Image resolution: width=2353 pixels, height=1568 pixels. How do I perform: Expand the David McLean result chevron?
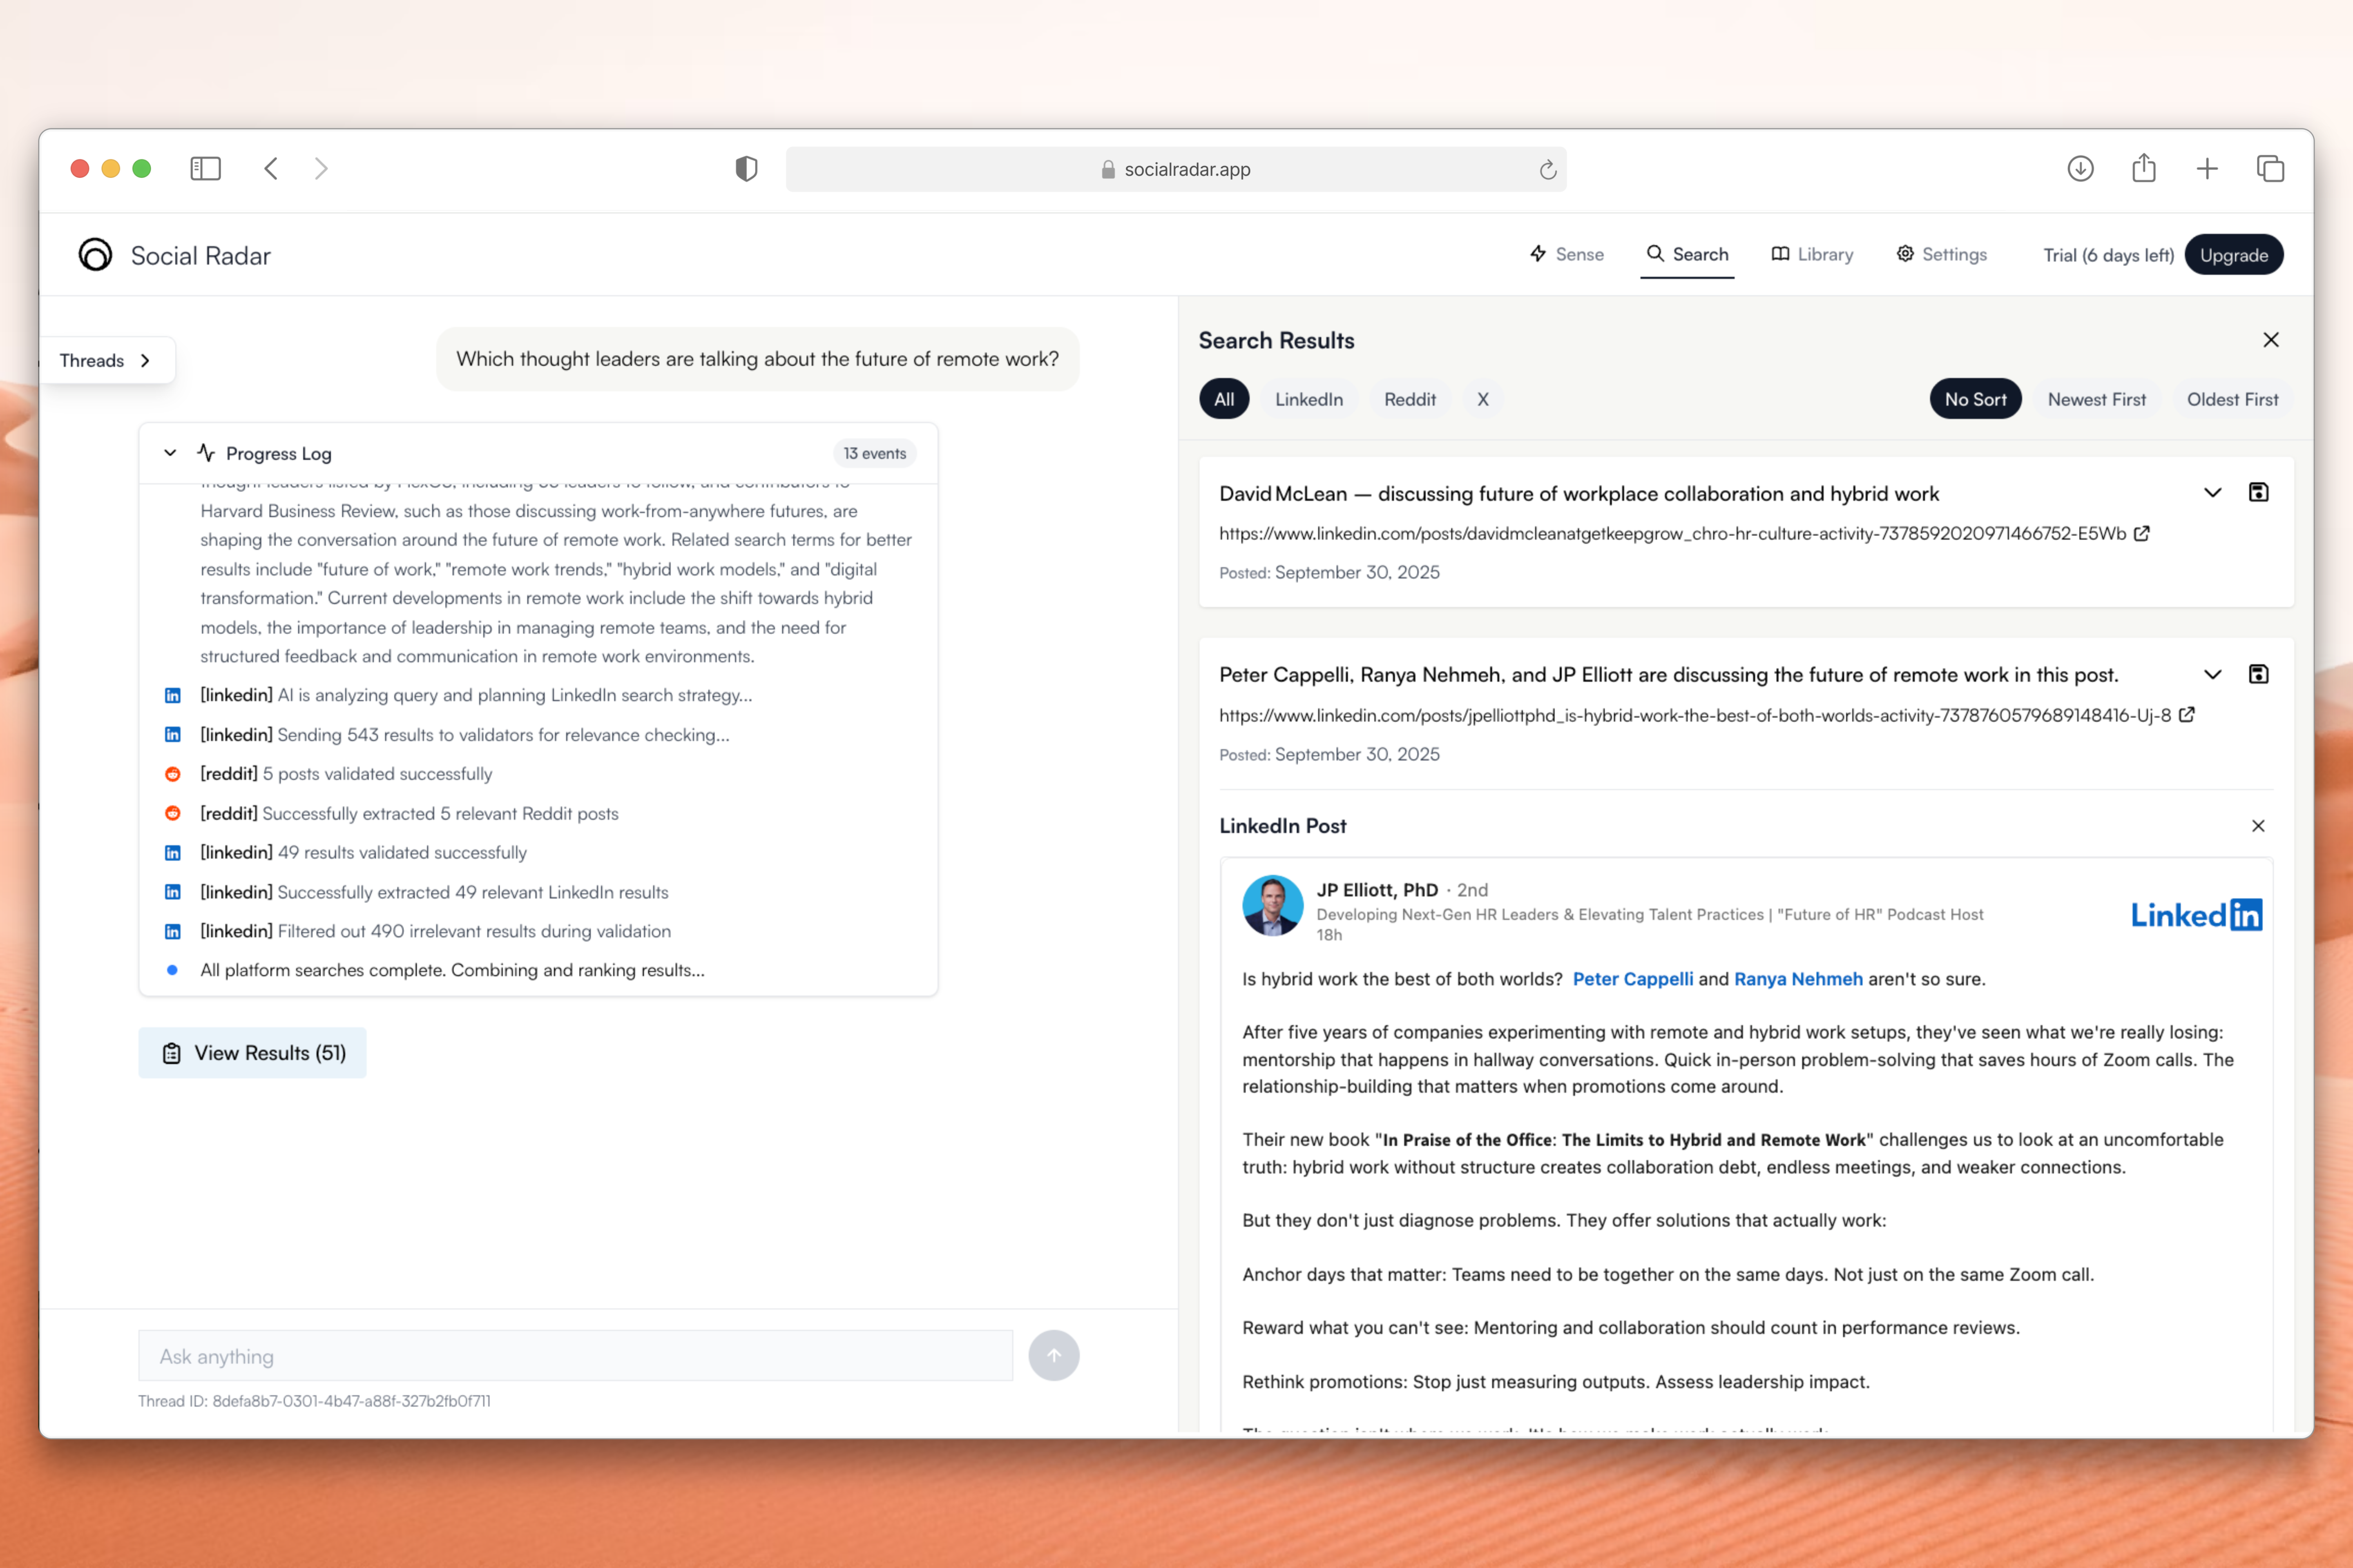2212,493
